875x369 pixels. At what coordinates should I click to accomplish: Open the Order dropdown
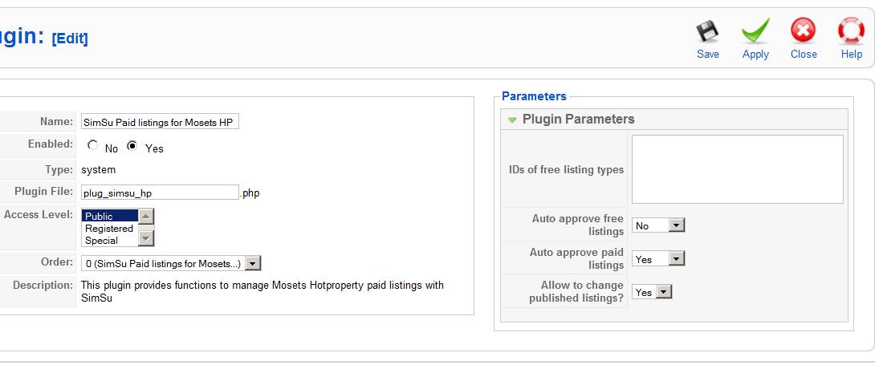[252, 263]
